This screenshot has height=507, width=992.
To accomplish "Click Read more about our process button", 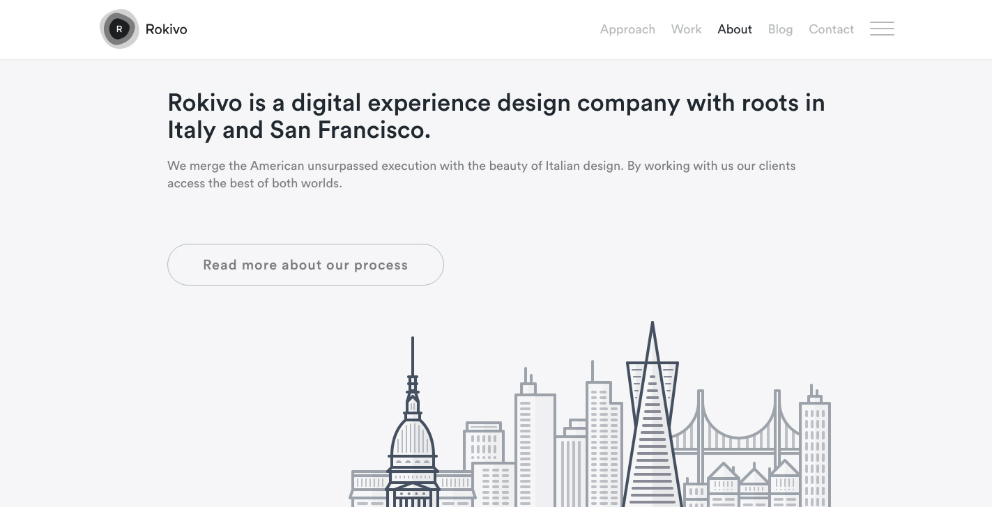I will pos(305,265).
